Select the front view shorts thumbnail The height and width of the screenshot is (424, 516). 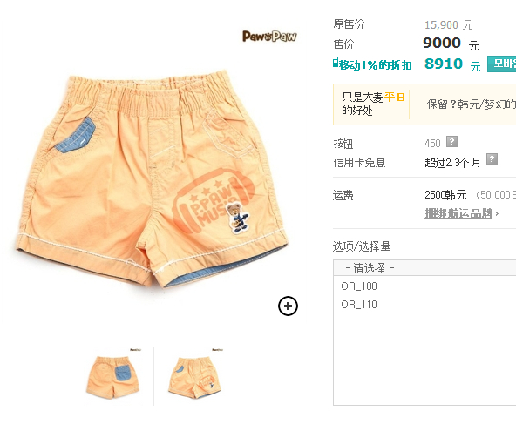(195, 374)
